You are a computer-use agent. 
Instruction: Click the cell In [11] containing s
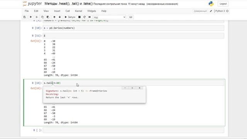133,36
